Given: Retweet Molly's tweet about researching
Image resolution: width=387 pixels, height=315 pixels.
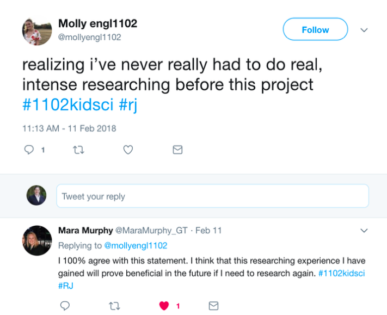Looking at the screenshot, I should pos(78,150).
